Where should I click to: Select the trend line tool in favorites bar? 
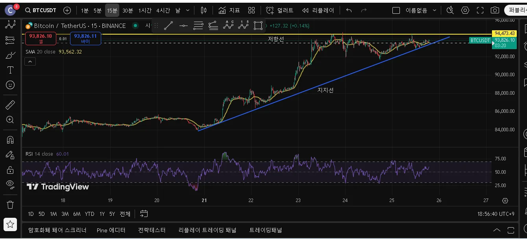coord(168,26)
